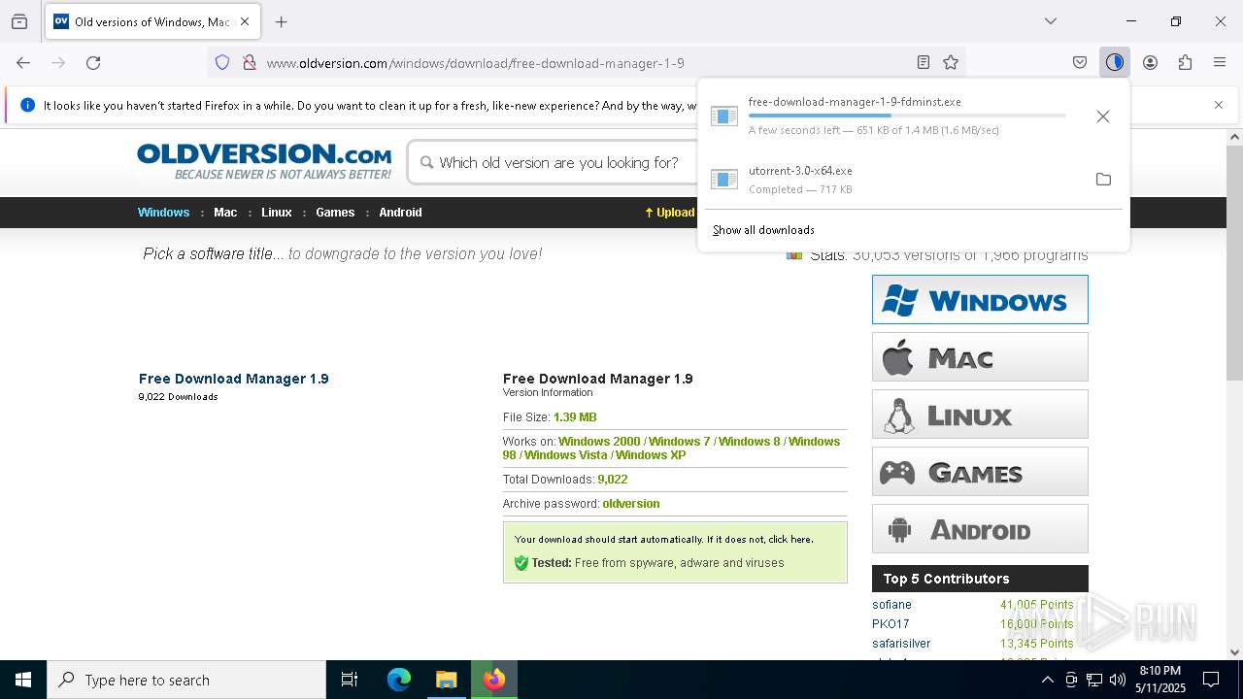Go back to the previous page

(23, 62)
